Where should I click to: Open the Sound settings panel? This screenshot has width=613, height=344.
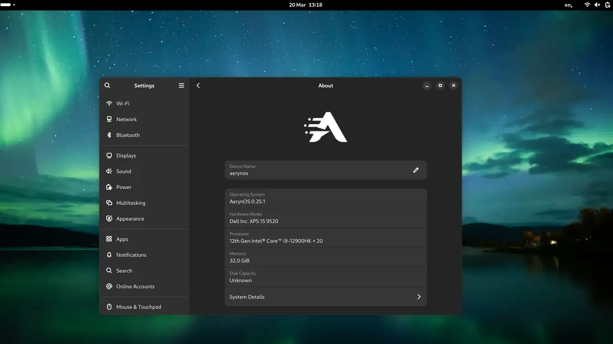(x=124, y=171)
